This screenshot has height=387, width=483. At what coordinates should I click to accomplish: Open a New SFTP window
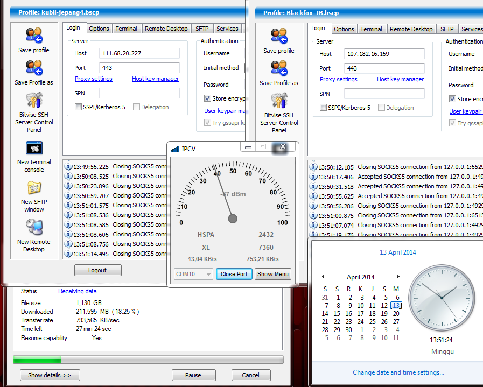click(33, 195)
